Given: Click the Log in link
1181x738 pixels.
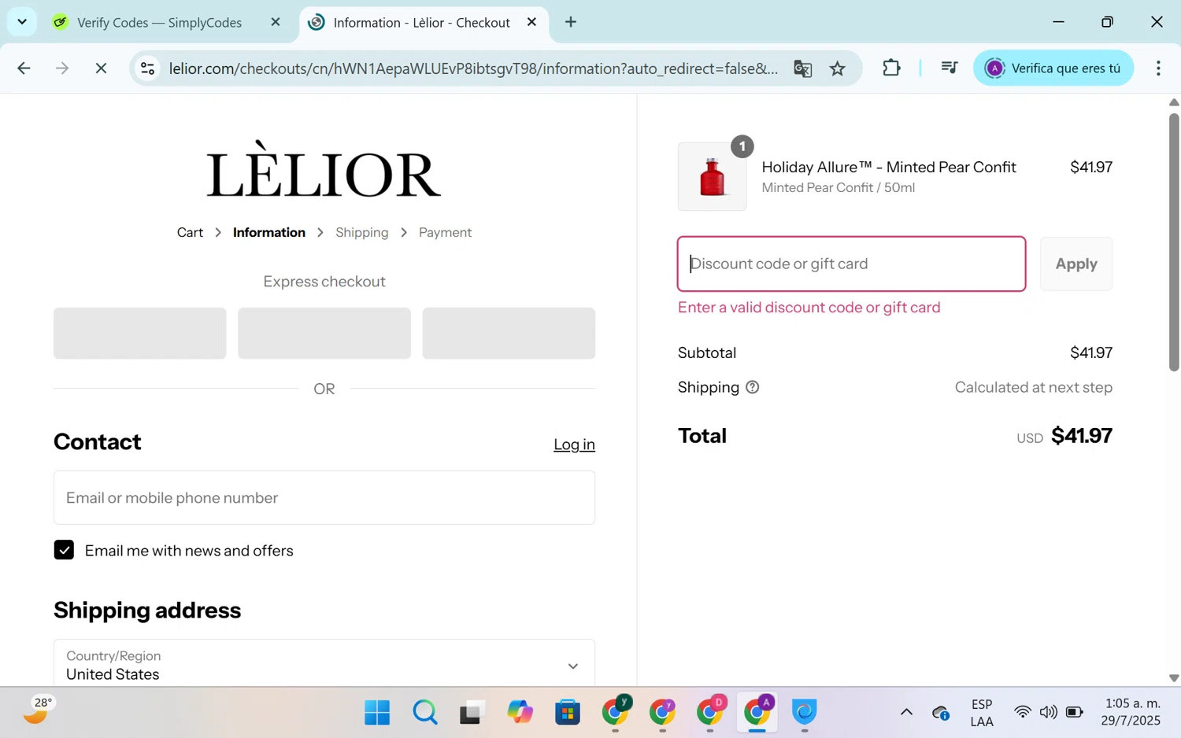Looking at the screenshot, I should tap(574, 445).
